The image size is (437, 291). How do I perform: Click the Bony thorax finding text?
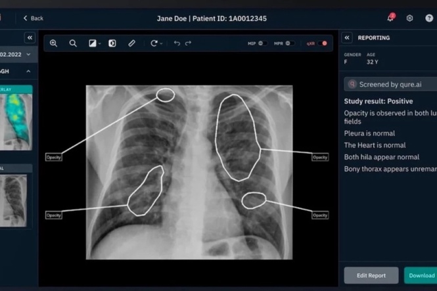click(x=390, y=169)
